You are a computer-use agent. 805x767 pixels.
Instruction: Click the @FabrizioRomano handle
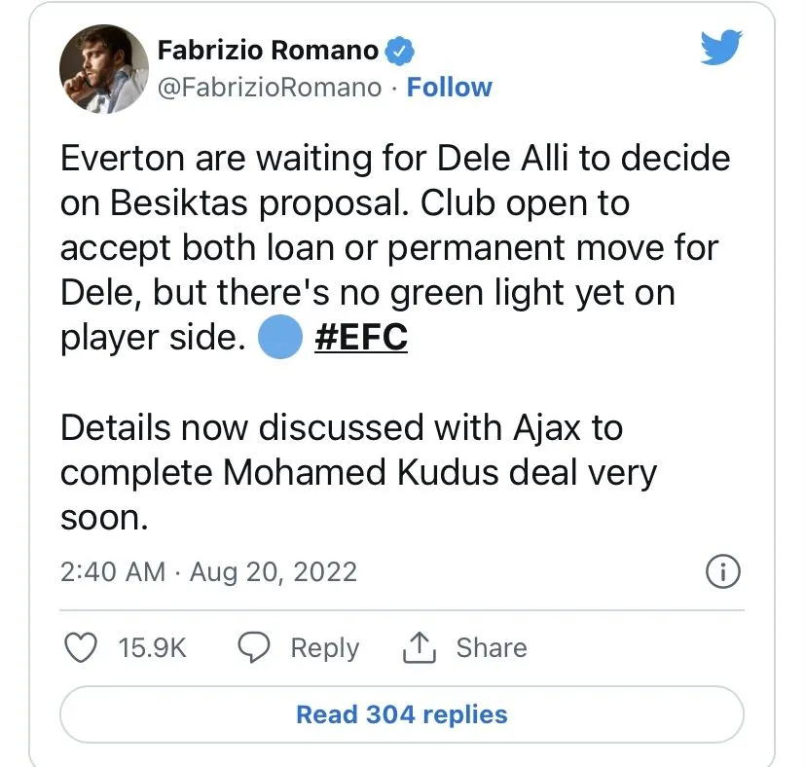pyautogui.click(x=269, y=88)
